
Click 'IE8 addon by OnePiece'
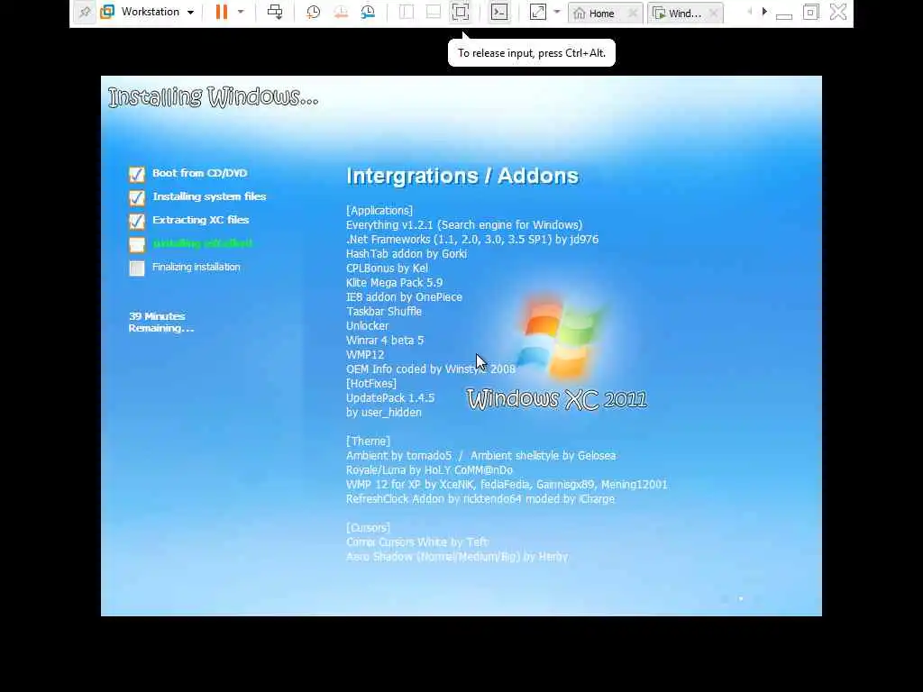[x=404, y=297]
